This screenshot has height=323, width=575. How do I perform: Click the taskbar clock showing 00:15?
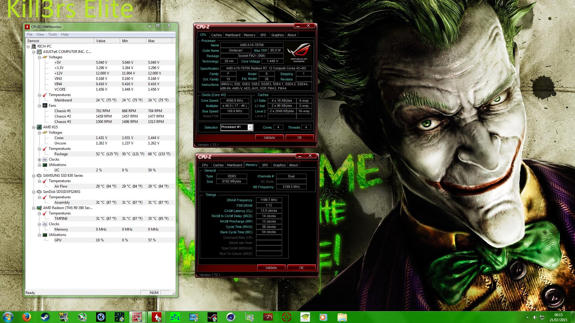(558, 317)
